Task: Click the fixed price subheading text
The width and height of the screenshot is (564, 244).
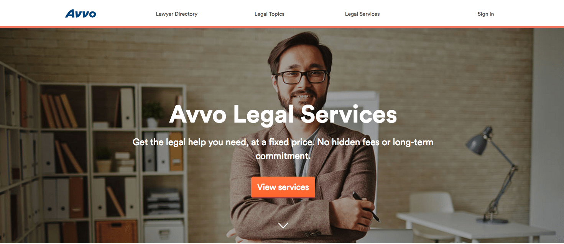Action: [283, 149]
